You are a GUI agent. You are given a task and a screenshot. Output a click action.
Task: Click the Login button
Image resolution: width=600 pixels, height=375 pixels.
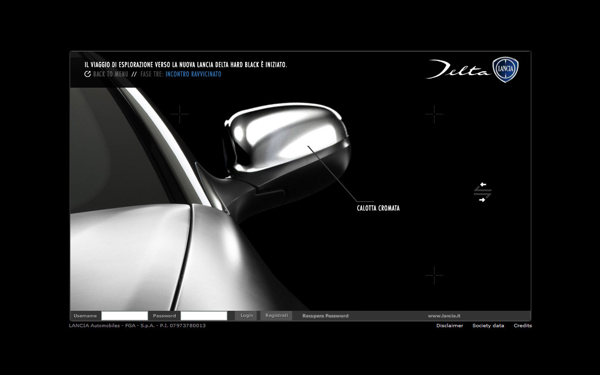click(x=247, y=315)
